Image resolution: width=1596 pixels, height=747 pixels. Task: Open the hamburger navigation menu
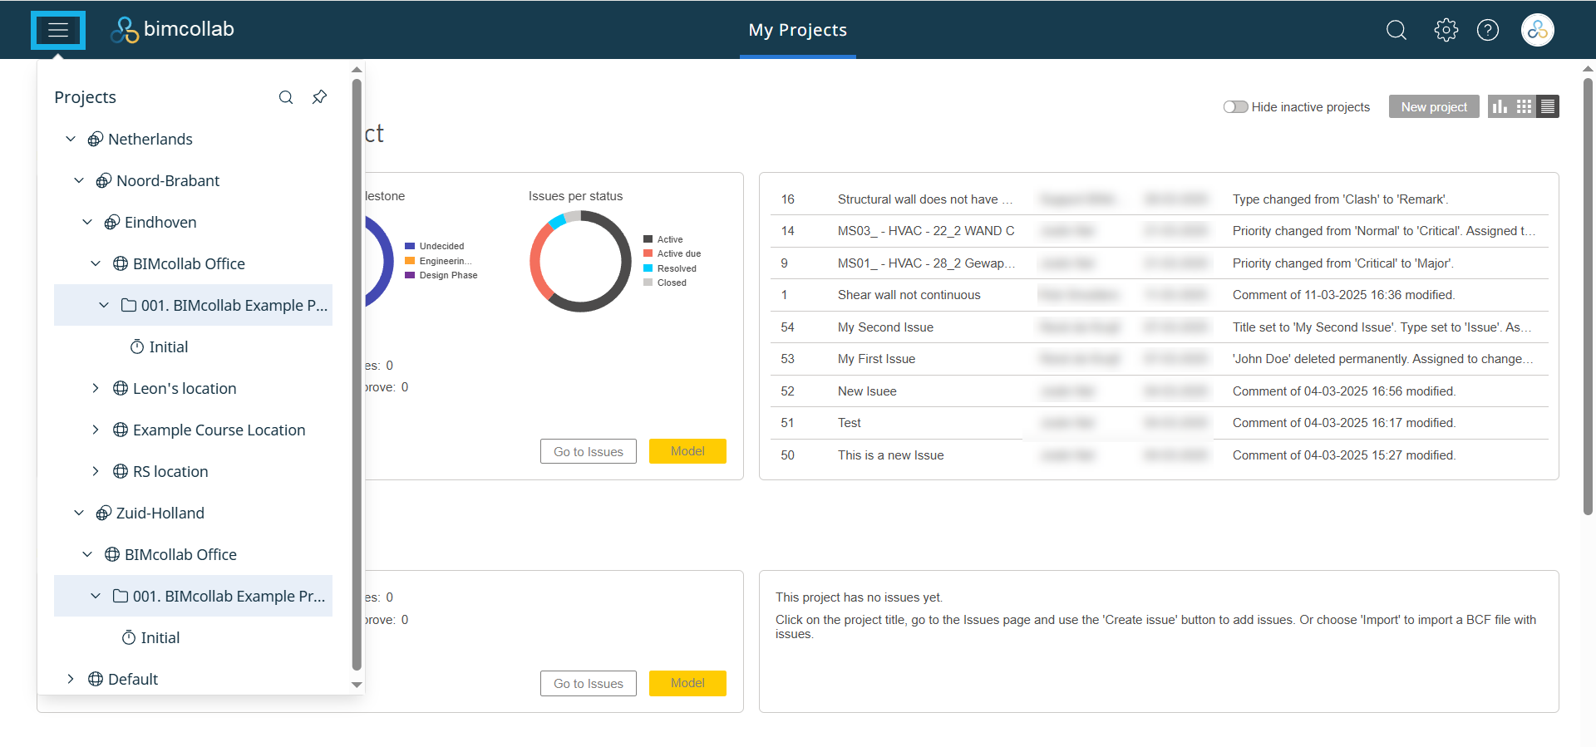[58, 31]
